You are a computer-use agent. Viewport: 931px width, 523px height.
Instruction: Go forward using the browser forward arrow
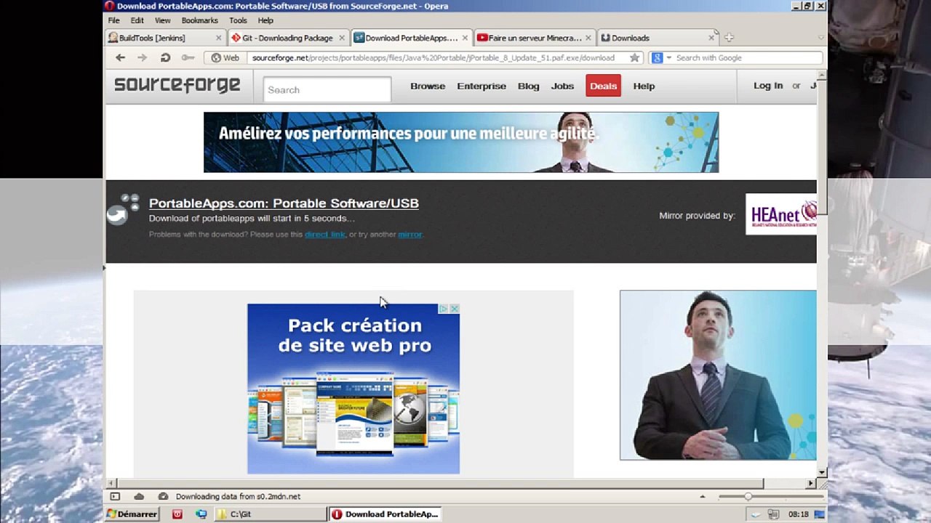(143, 57)
